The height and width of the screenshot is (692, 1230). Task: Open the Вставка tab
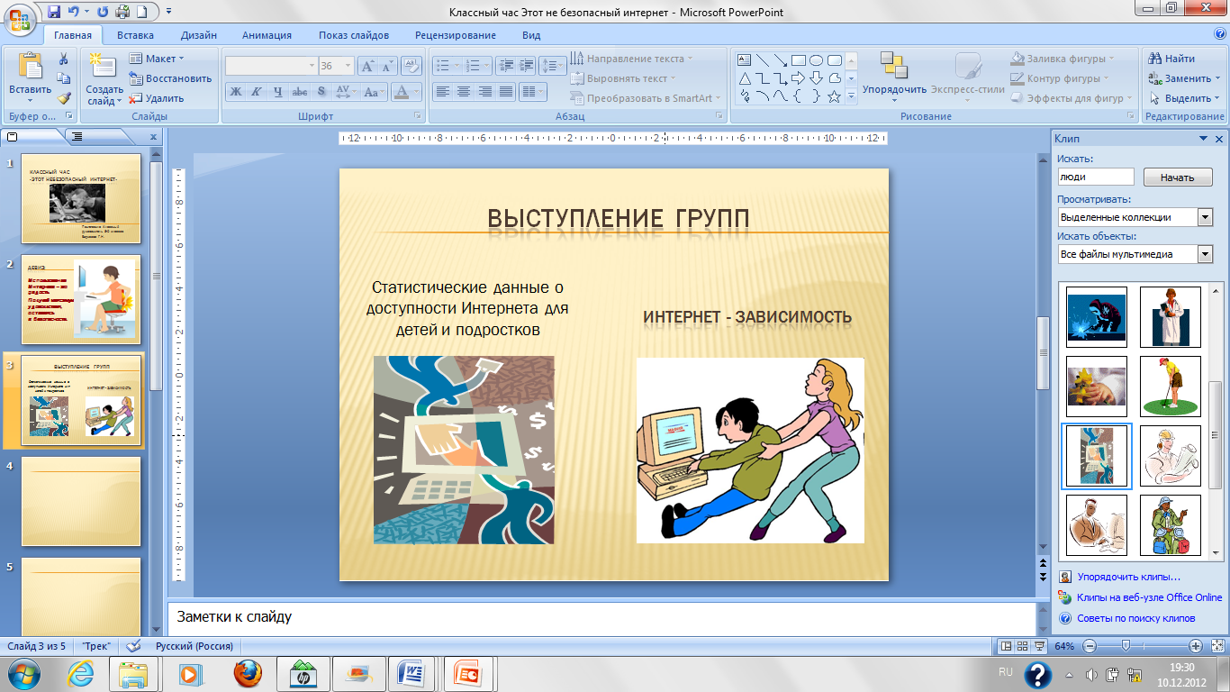point(135,35)
